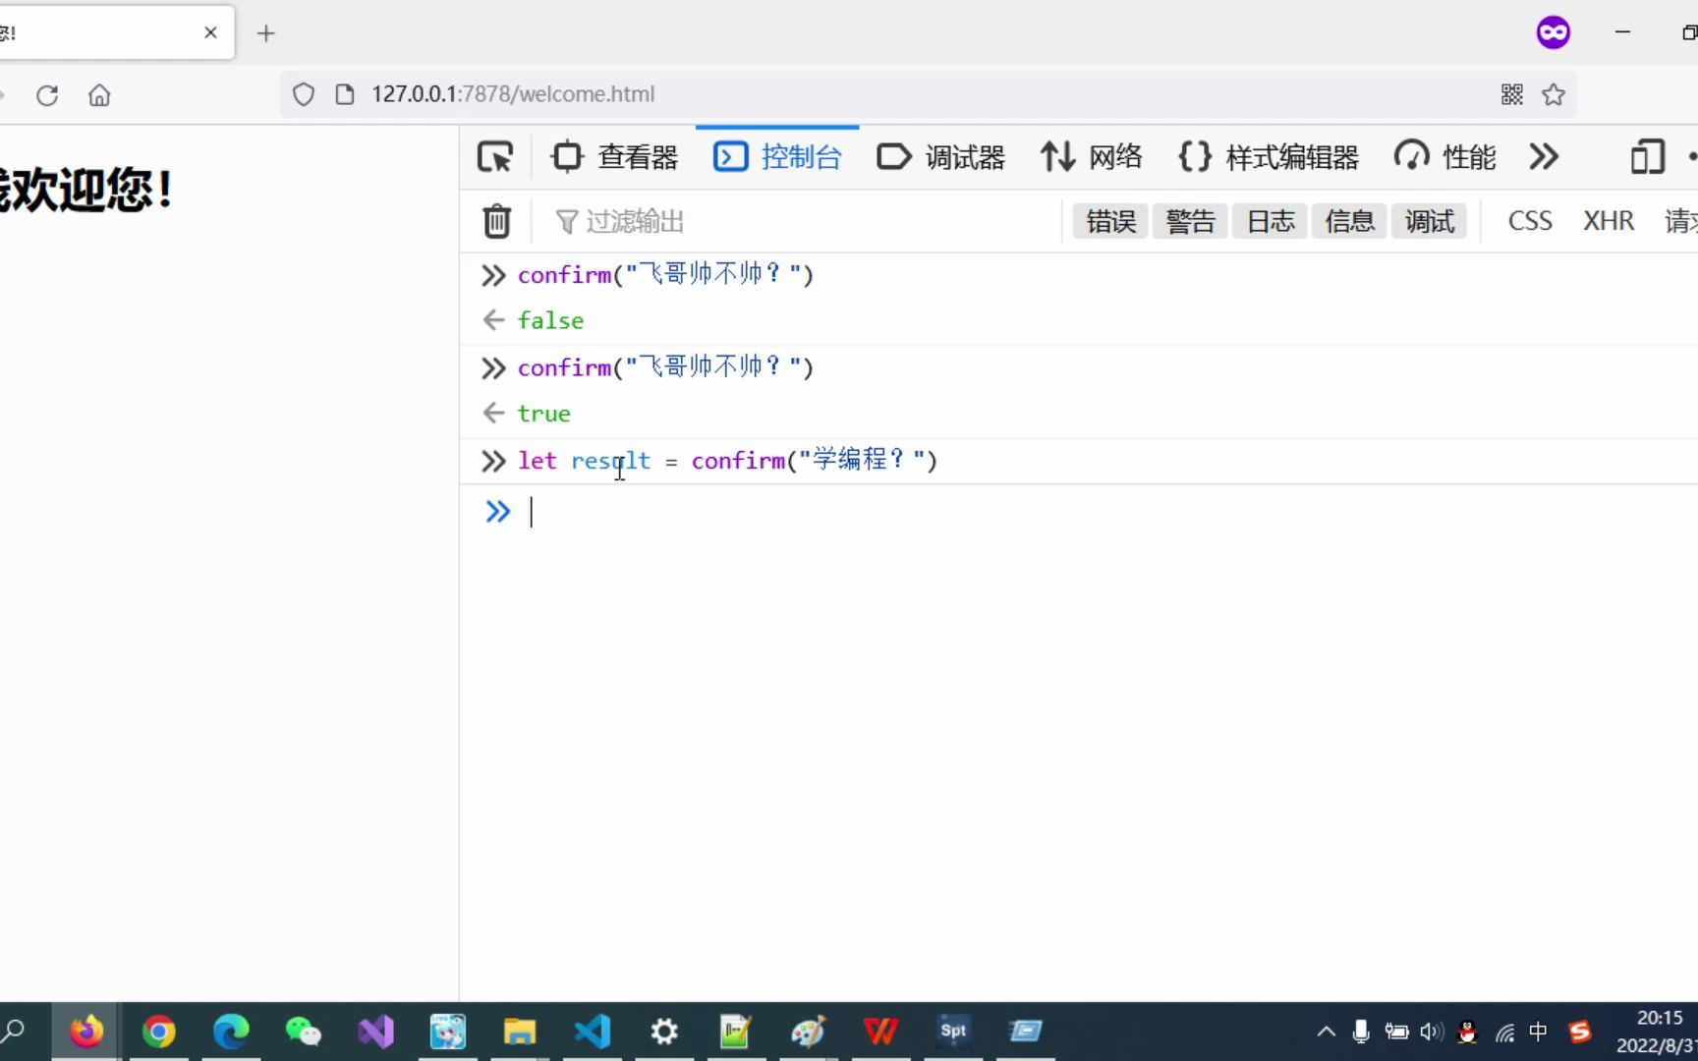Open the 网络 Network panel
Image resolution: width=1698 pixels, height=1061 pixels.
1091,156
